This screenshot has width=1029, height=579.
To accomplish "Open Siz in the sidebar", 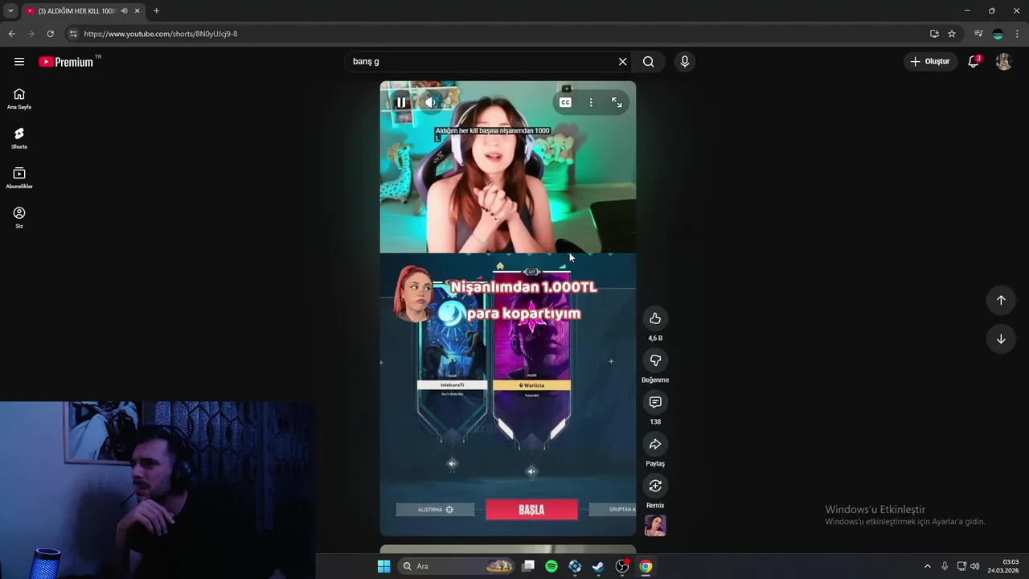I will click(x=19, y=217).
